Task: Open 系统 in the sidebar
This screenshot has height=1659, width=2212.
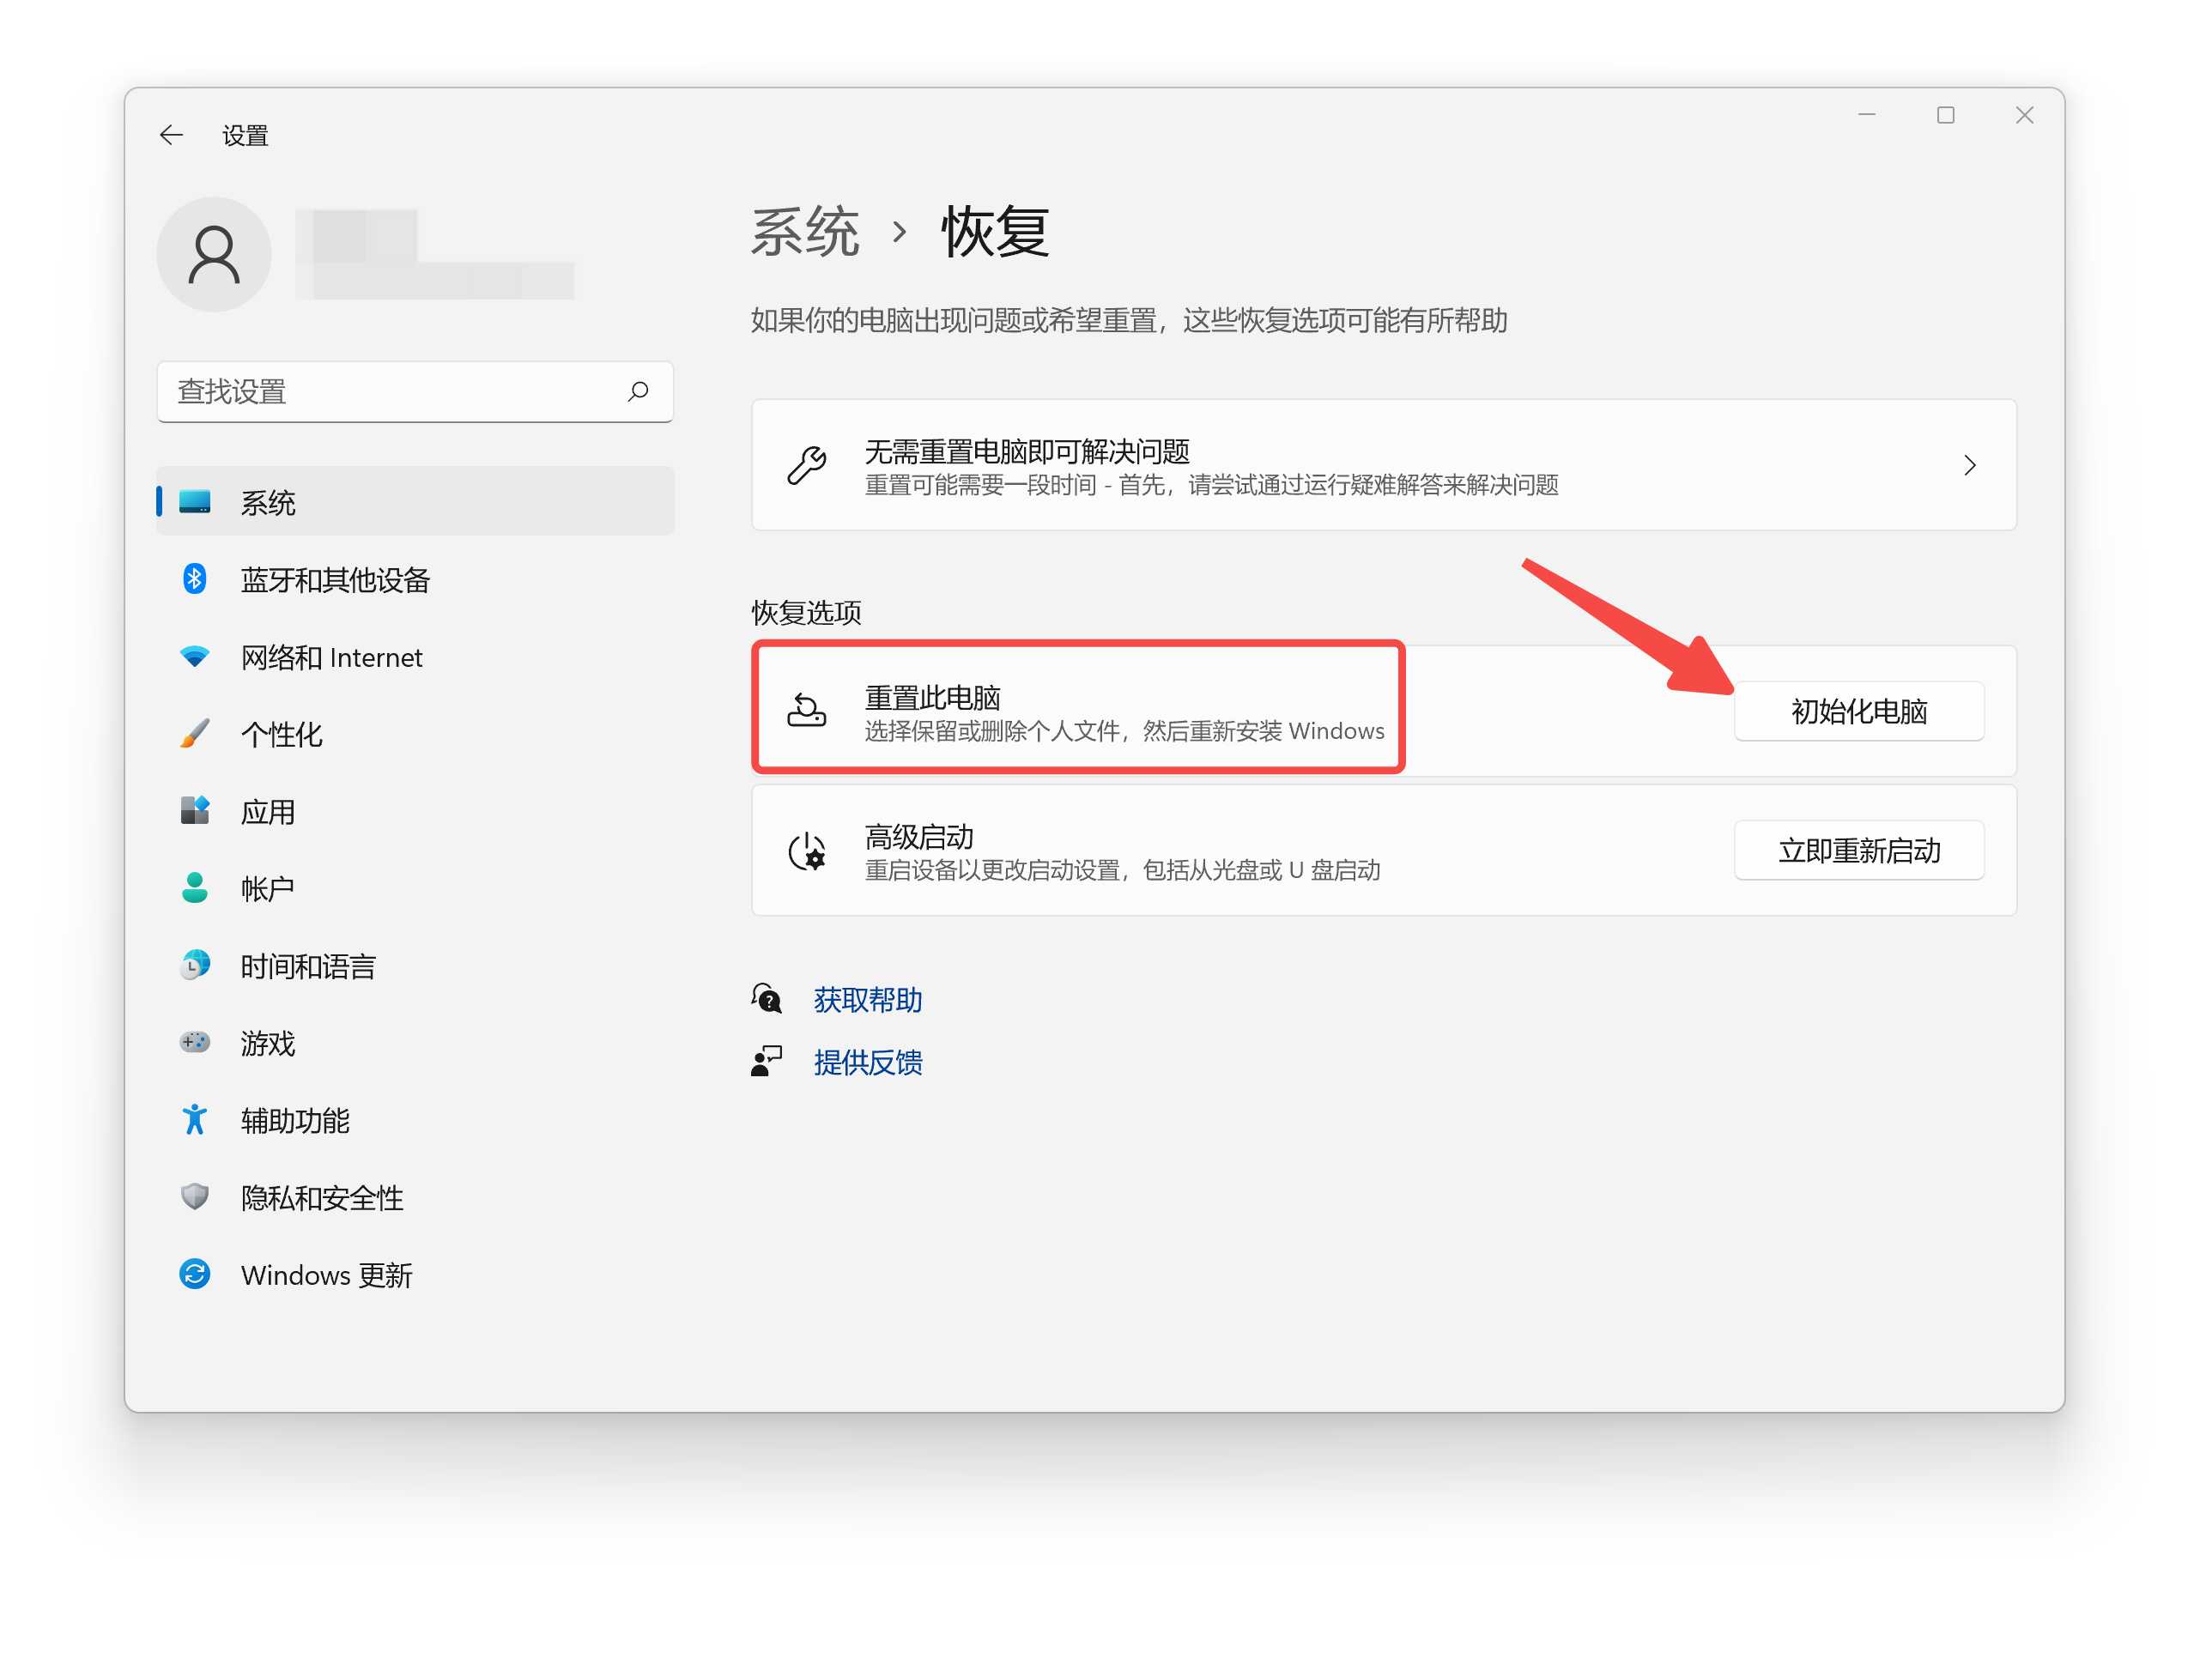Action: coord(415,501)
